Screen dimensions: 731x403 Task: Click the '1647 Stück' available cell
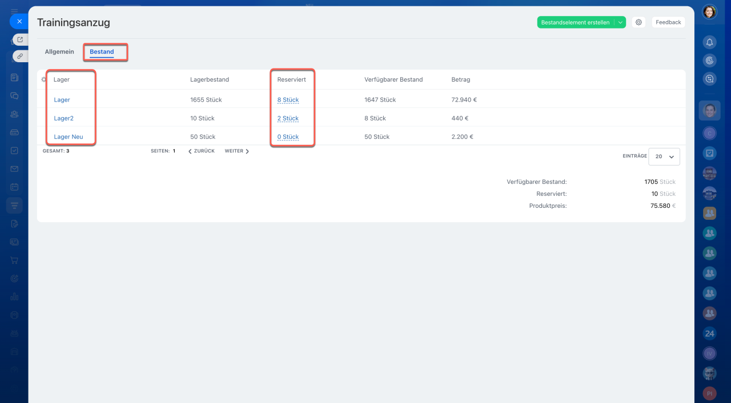pos(380,100)
